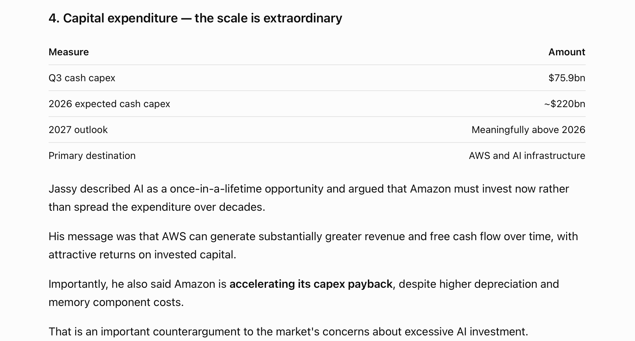Select the 'Measure' column header

coord(69,52)
